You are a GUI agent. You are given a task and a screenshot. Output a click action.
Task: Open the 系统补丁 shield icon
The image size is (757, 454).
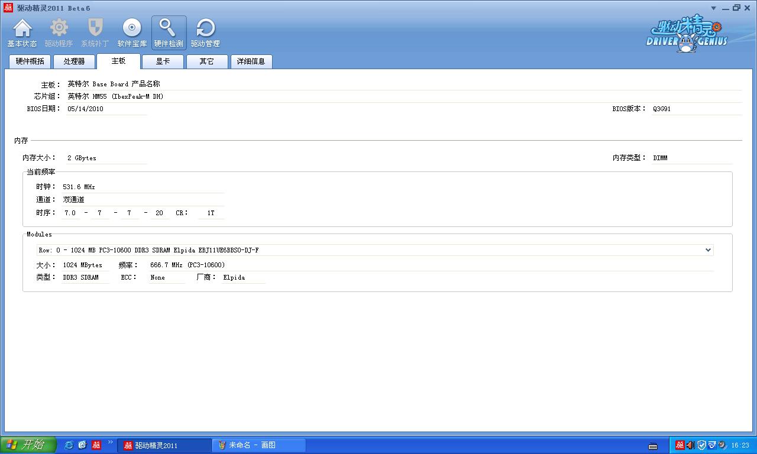coord(95,33)
